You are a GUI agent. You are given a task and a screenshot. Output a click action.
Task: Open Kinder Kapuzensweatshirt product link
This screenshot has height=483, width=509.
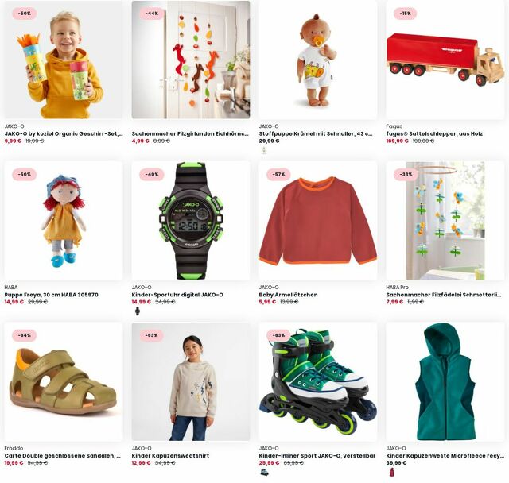point(170,455)
